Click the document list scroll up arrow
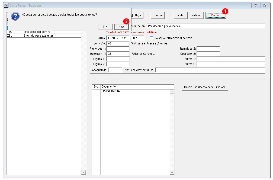 172,92
